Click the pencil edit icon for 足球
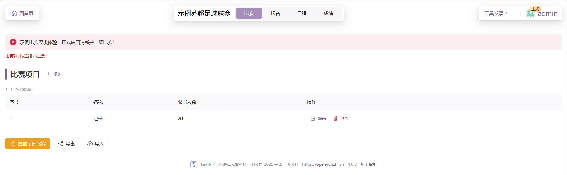Screen dimensions: 567x175 click(x=313, y=119)
